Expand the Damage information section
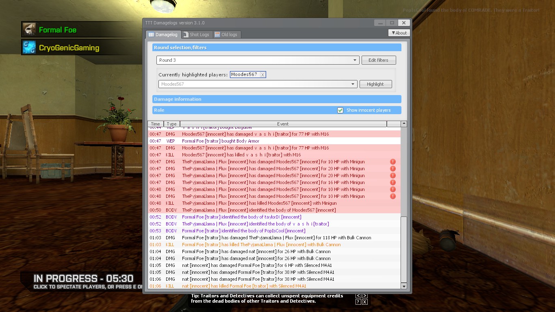This screenshot has height=312, width=555. point(277,99)
